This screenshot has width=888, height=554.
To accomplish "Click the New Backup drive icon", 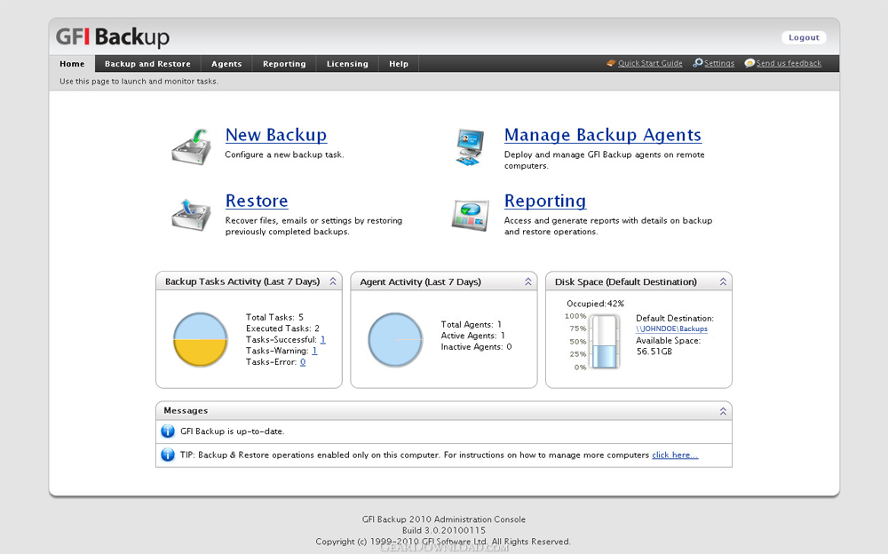I will [x=191, y=146].
